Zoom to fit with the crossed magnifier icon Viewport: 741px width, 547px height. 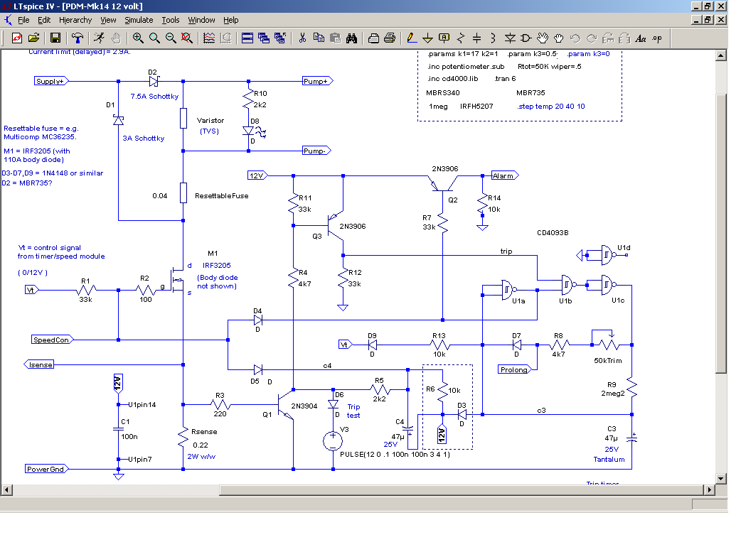tap(187, 38)
